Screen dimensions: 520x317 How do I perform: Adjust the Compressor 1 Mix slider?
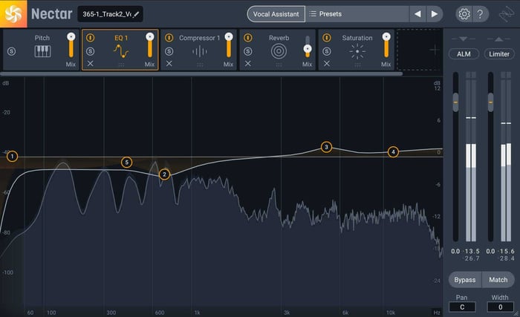tap(229, 45)
